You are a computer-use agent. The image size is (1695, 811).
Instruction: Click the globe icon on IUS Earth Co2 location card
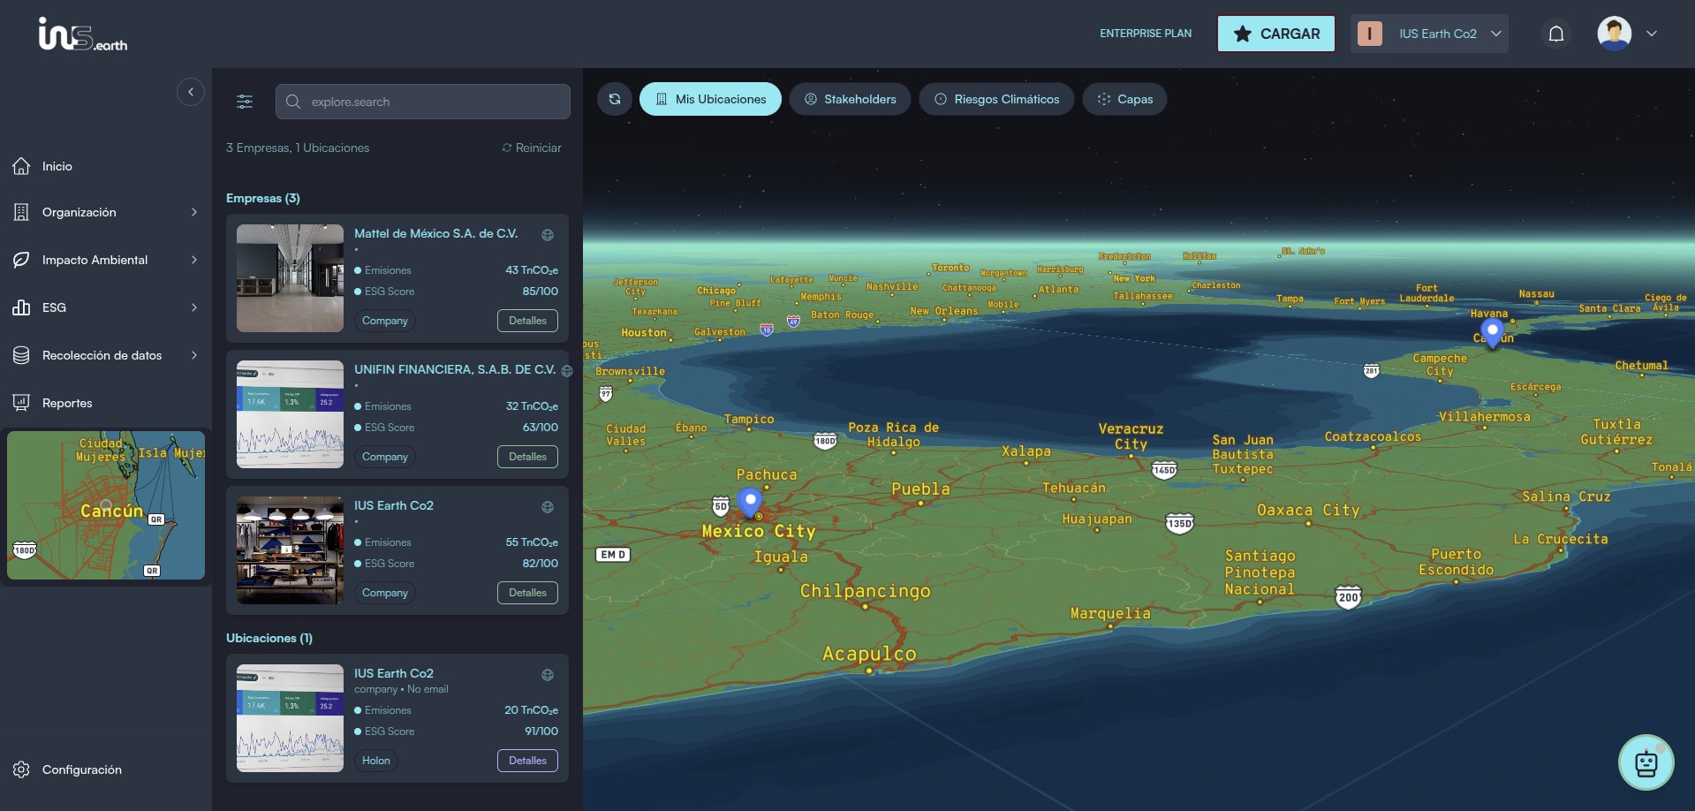[x=548, y=675]
